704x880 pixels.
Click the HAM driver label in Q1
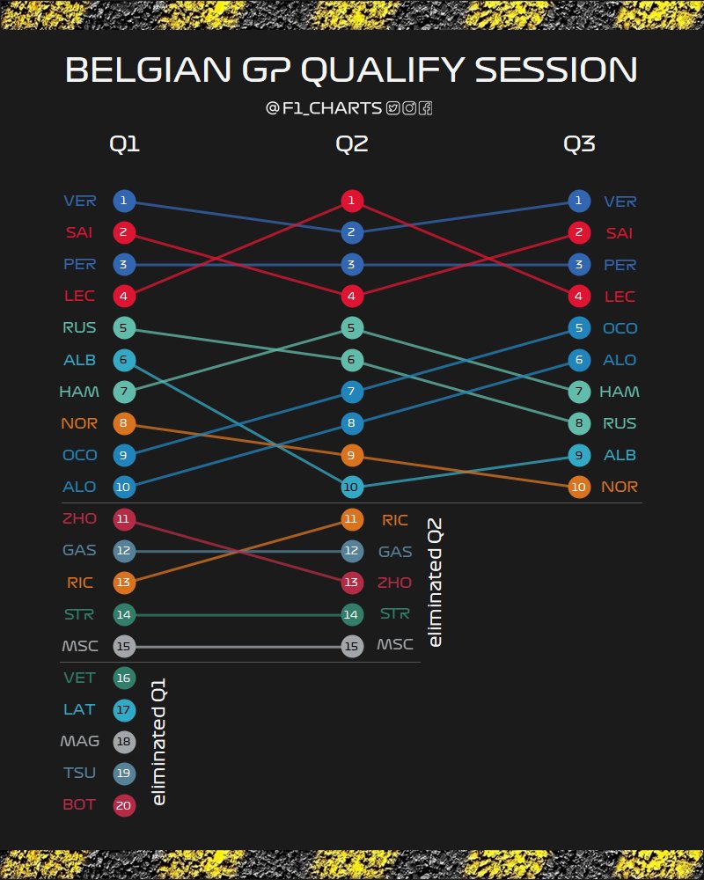(x=79, y=392)
